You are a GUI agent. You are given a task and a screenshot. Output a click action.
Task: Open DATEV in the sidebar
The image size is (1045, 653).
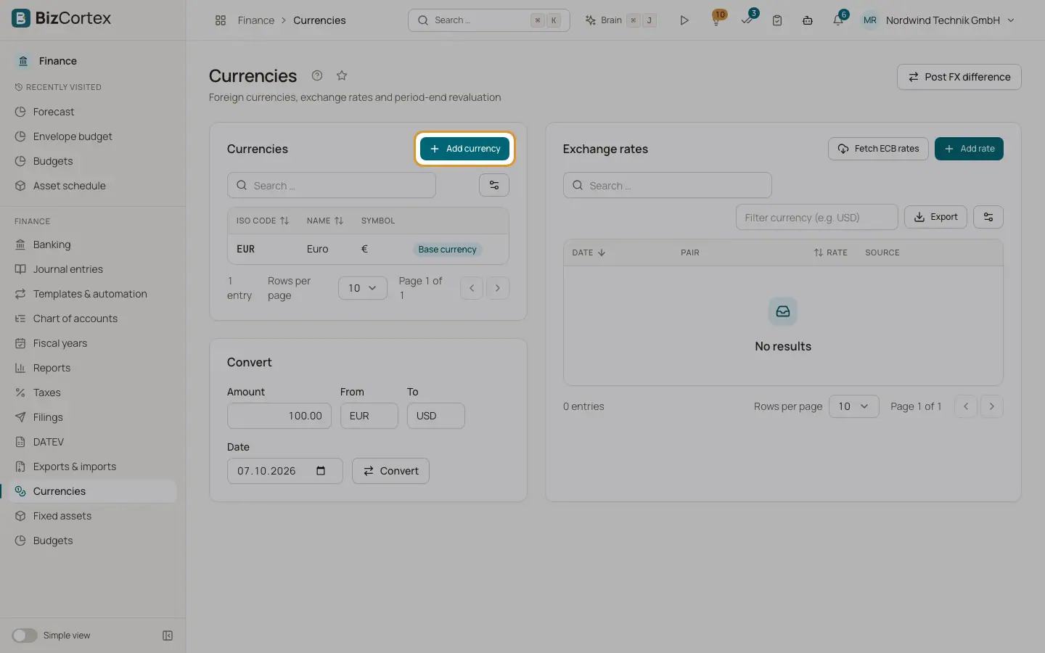click(x=49, y=442)
